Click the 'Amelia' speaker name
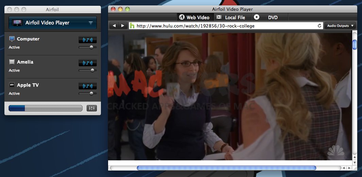 coord(25,62)
